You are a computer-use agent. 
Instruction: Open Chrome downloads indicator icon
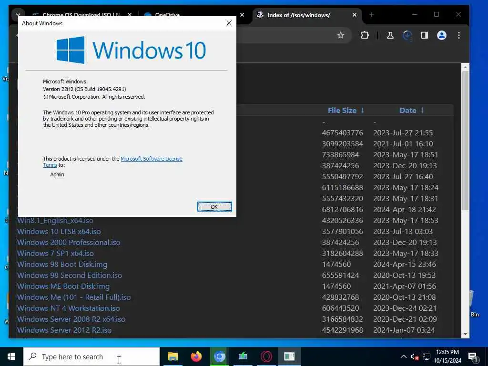pyautogui.click(x=407, y=35)
